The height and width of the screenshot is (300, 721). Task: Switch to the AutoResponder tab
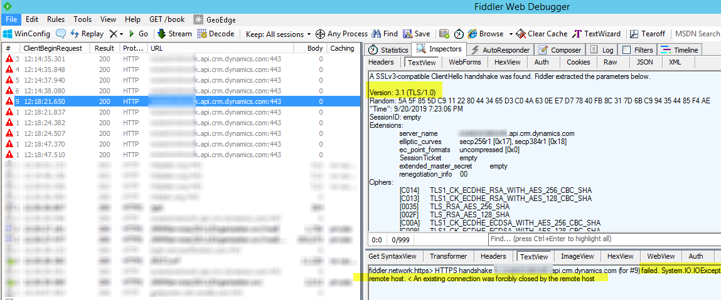(501, 50)
